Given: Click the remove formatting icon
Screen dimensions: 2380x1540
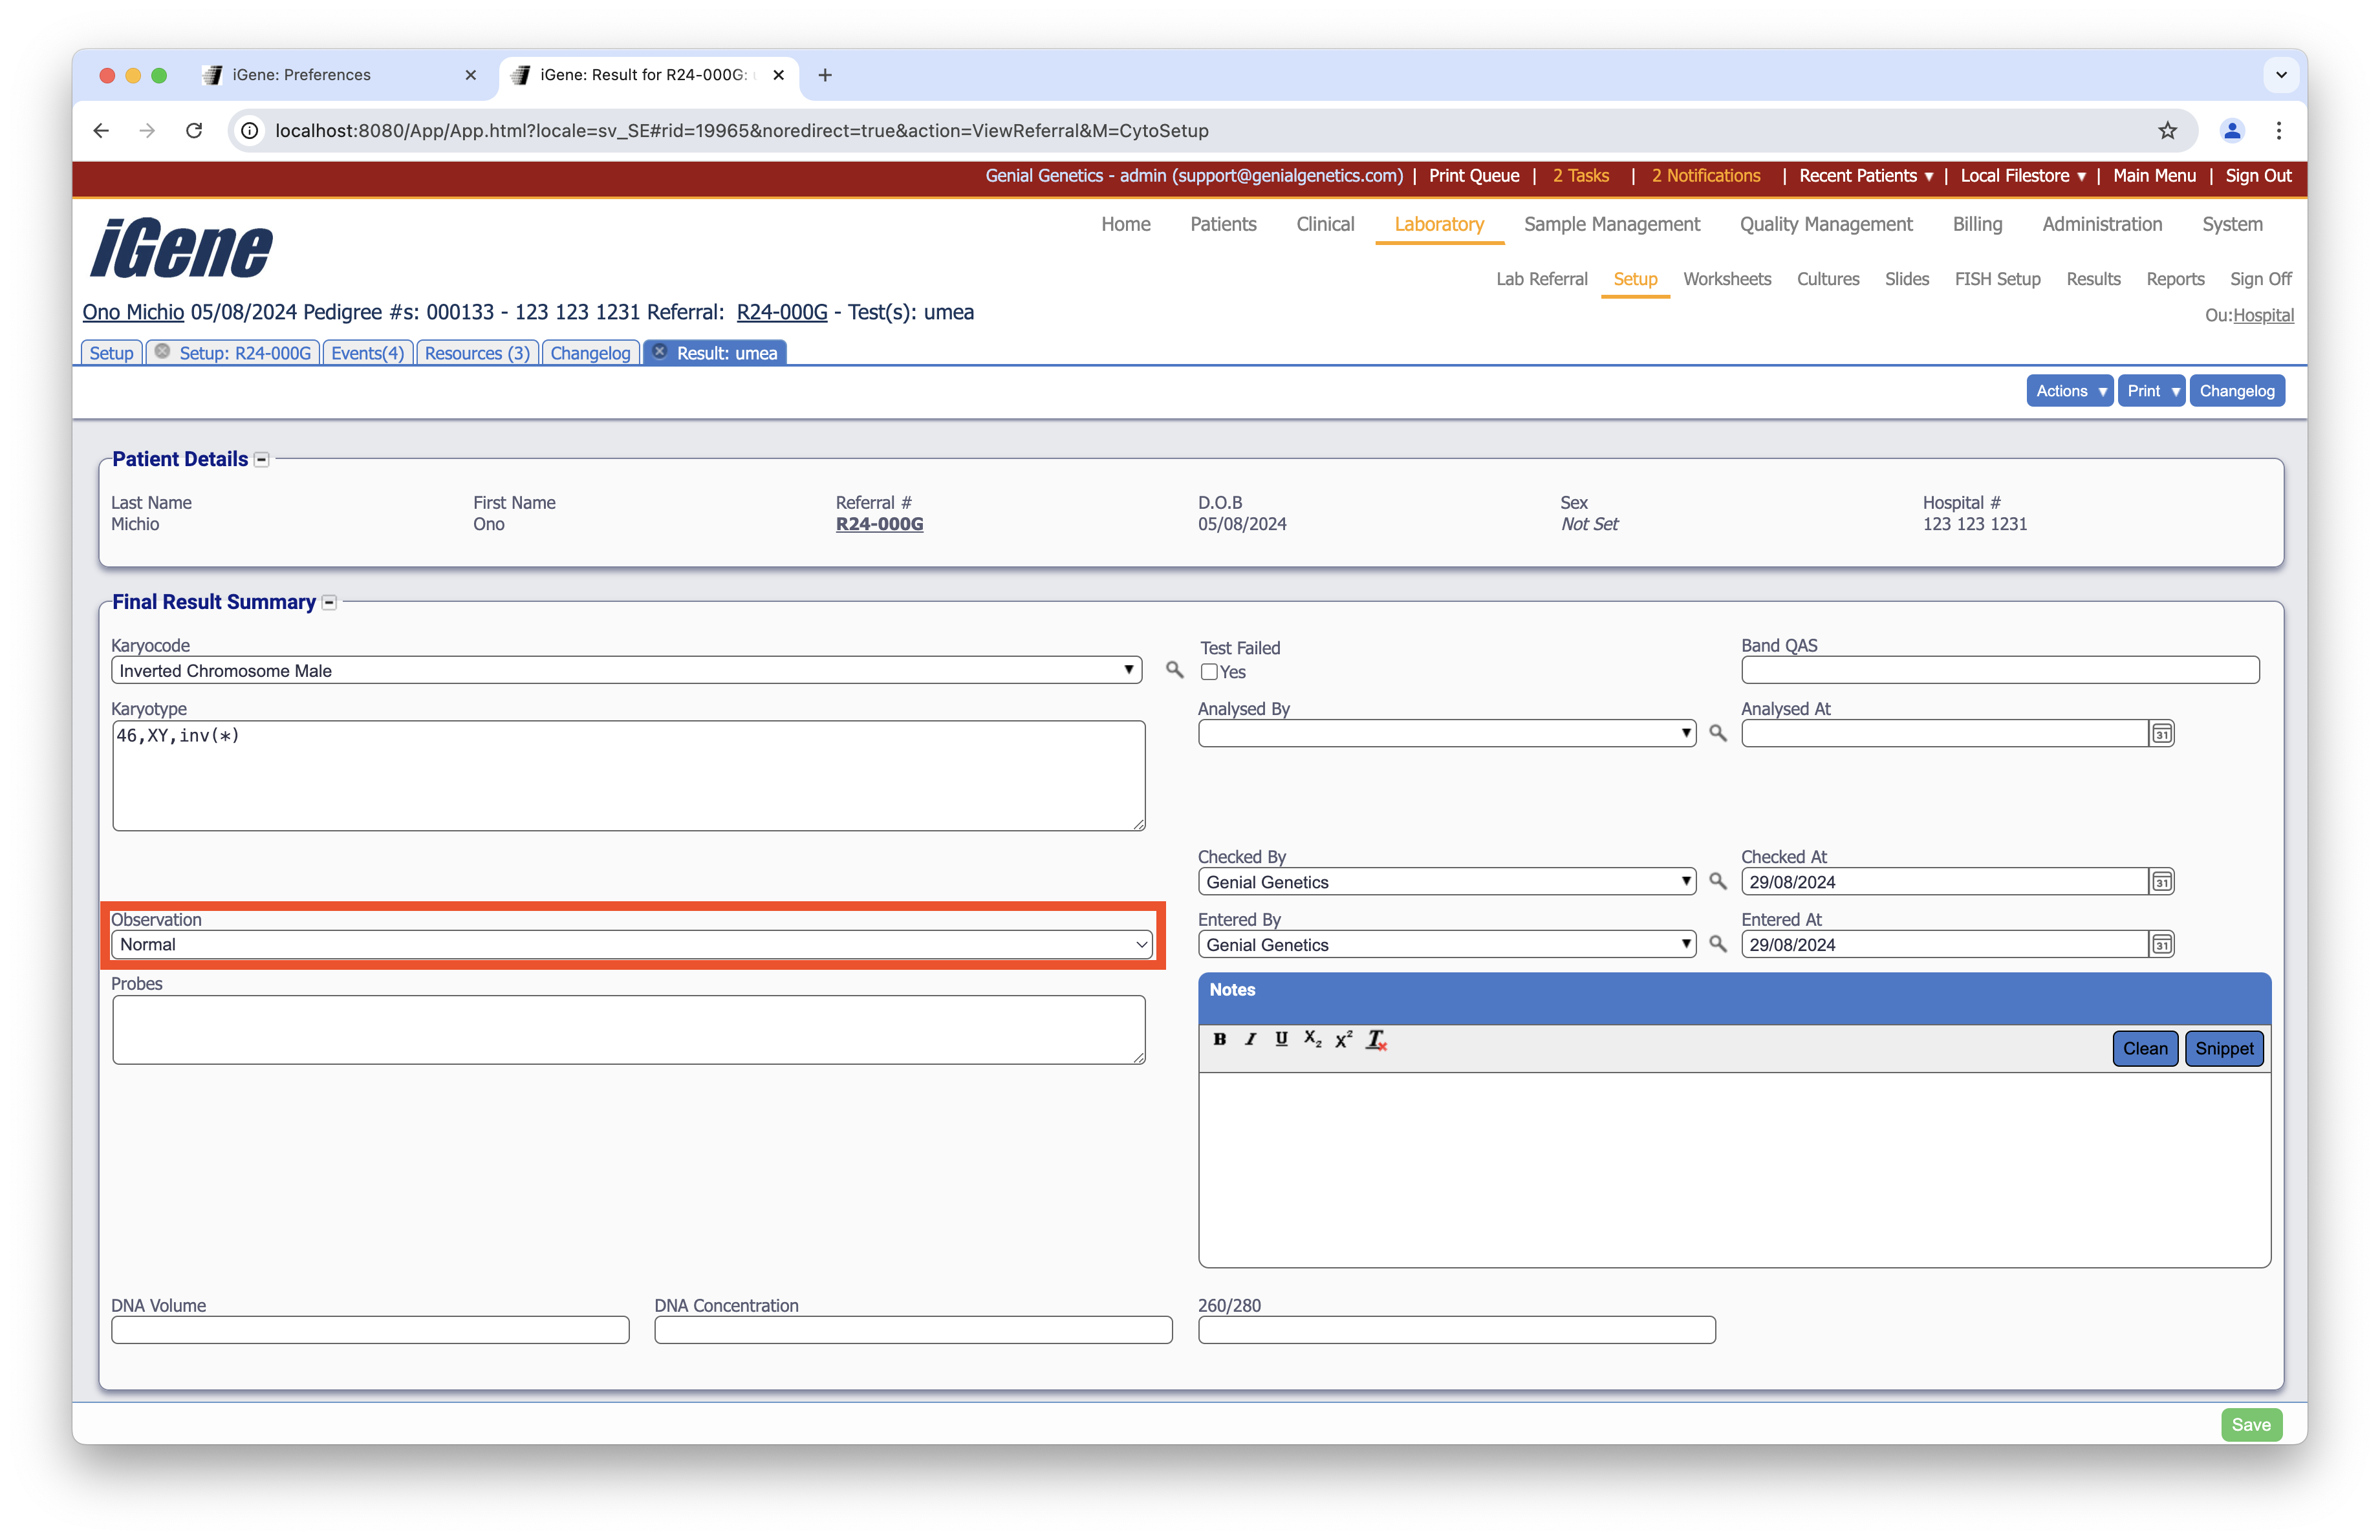Looking at the screenshot, I should pos(1376,1040).
